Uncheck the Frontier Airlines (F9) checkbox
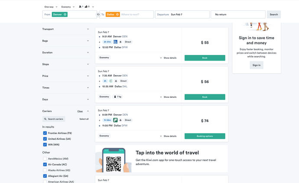 point(45,133)
